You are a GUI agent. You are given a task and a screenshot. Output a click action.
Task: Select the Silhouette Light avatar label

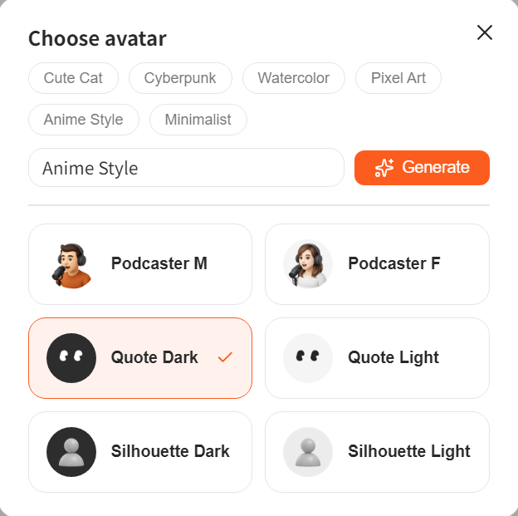tap(408, 452)
